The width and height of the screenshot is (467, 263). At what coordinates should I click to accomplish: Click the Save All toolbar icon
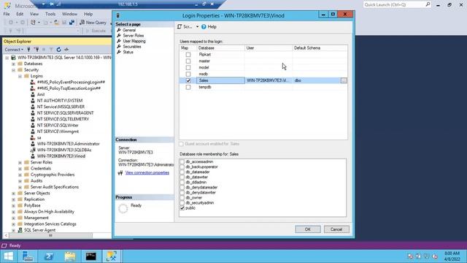pyautogui.click(x=72, y=23)
